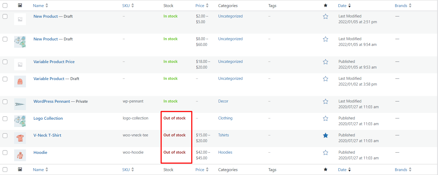Sort products by Name in header
438x175 pixels.
coord(38,5)
